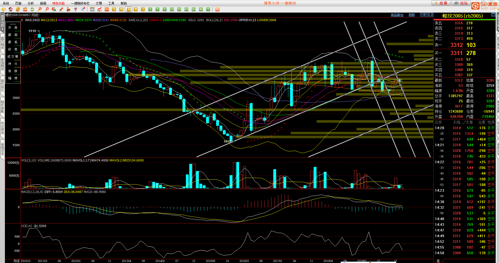Click the previous contract left arrow

(422, 15)
